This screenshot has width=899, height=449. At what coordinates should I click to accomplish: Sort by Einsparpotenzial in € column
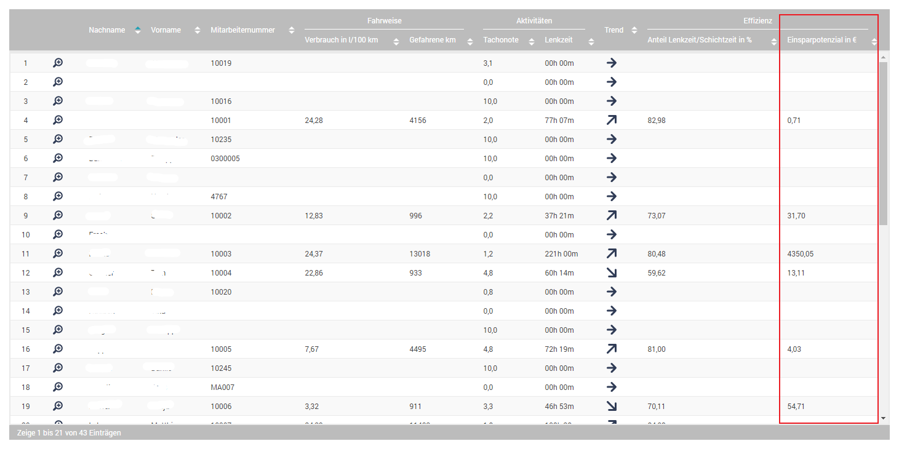(874, 41)
